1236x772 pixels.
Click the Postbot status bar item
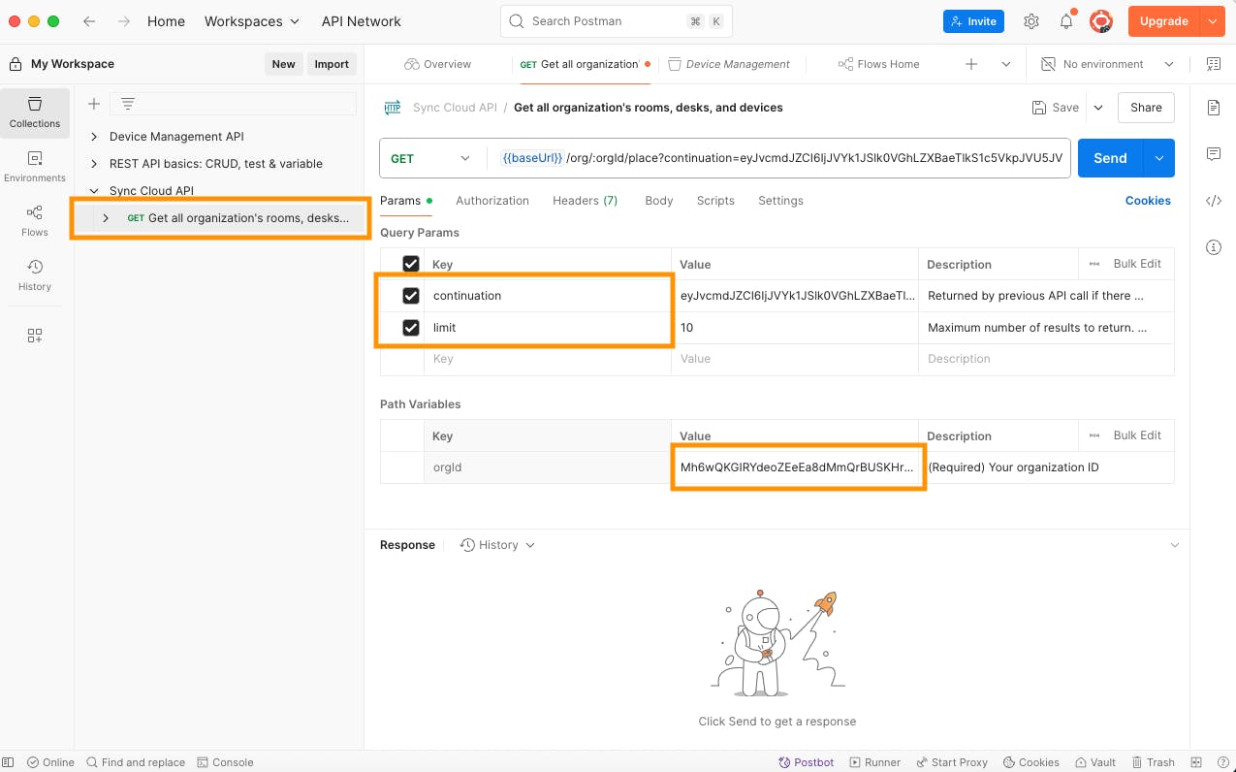pos(807,762)
